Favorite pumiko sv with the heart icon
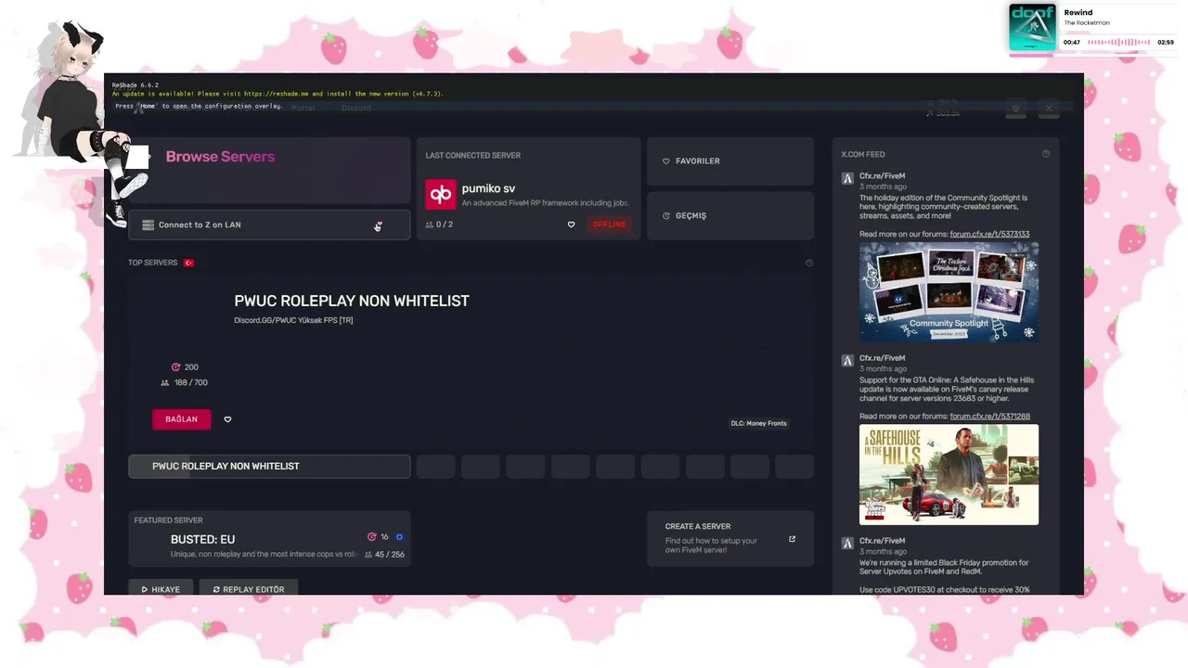 coord(571,225)
